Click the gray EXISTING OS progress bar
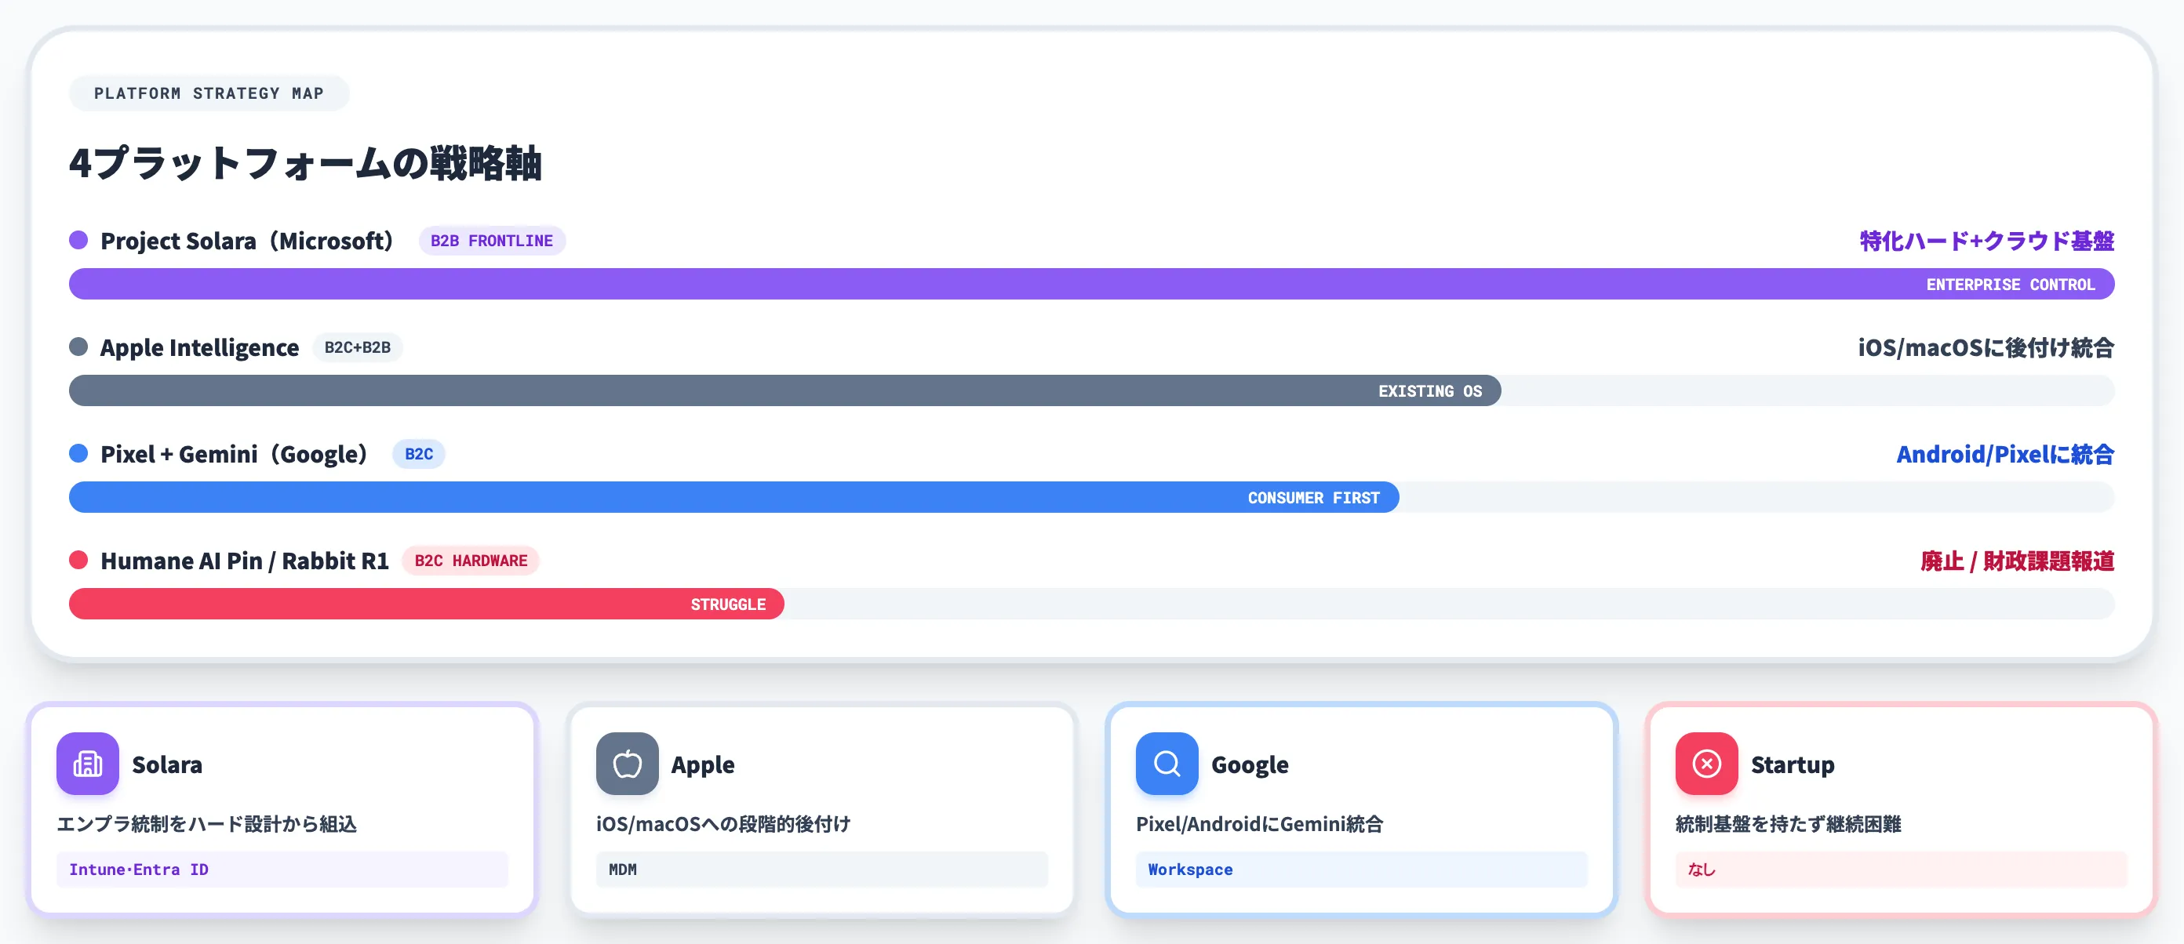 [785, 390]
